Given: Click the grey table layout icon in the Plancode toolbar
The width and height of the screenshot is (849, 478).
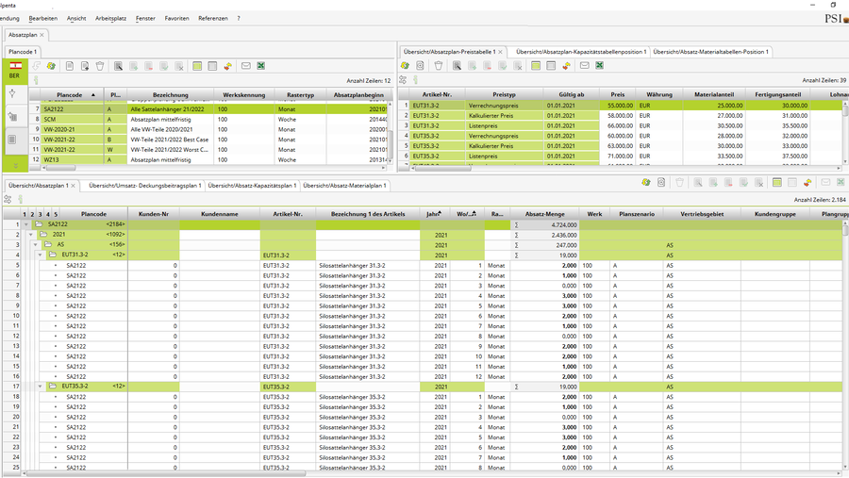Looking at the screenshot, I should (212, 66).
